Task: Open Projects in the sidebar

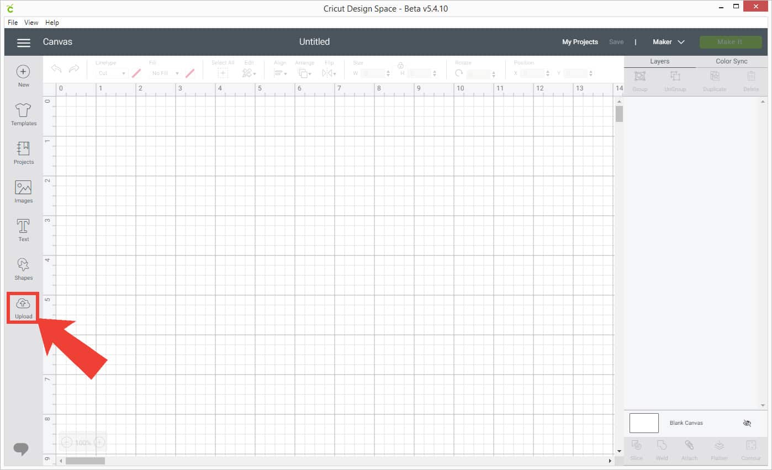Action: [x=23, y=153]
